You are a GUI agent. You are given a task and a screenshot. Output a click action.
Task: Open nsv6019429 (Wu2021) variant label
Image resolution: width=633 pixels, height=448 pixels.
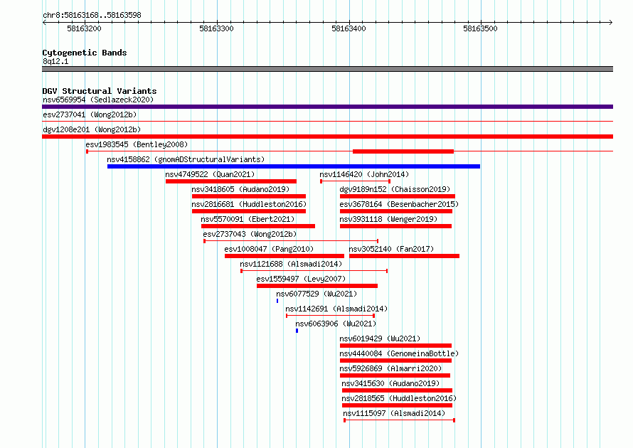[380, 338]
